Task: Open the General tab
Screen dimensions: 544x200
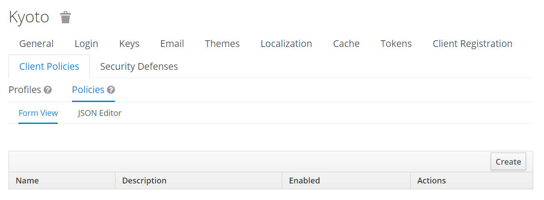Action: point(36,43)
